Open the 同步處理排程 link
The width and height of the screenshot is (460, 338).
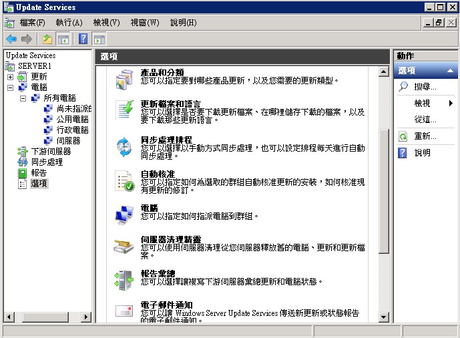click(x=166, y=140)
